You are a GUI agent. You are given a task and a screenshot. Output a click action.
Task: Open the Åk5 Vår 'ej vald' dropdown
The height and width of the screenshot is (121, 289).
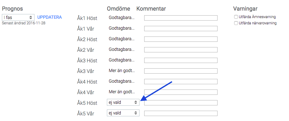123,113
